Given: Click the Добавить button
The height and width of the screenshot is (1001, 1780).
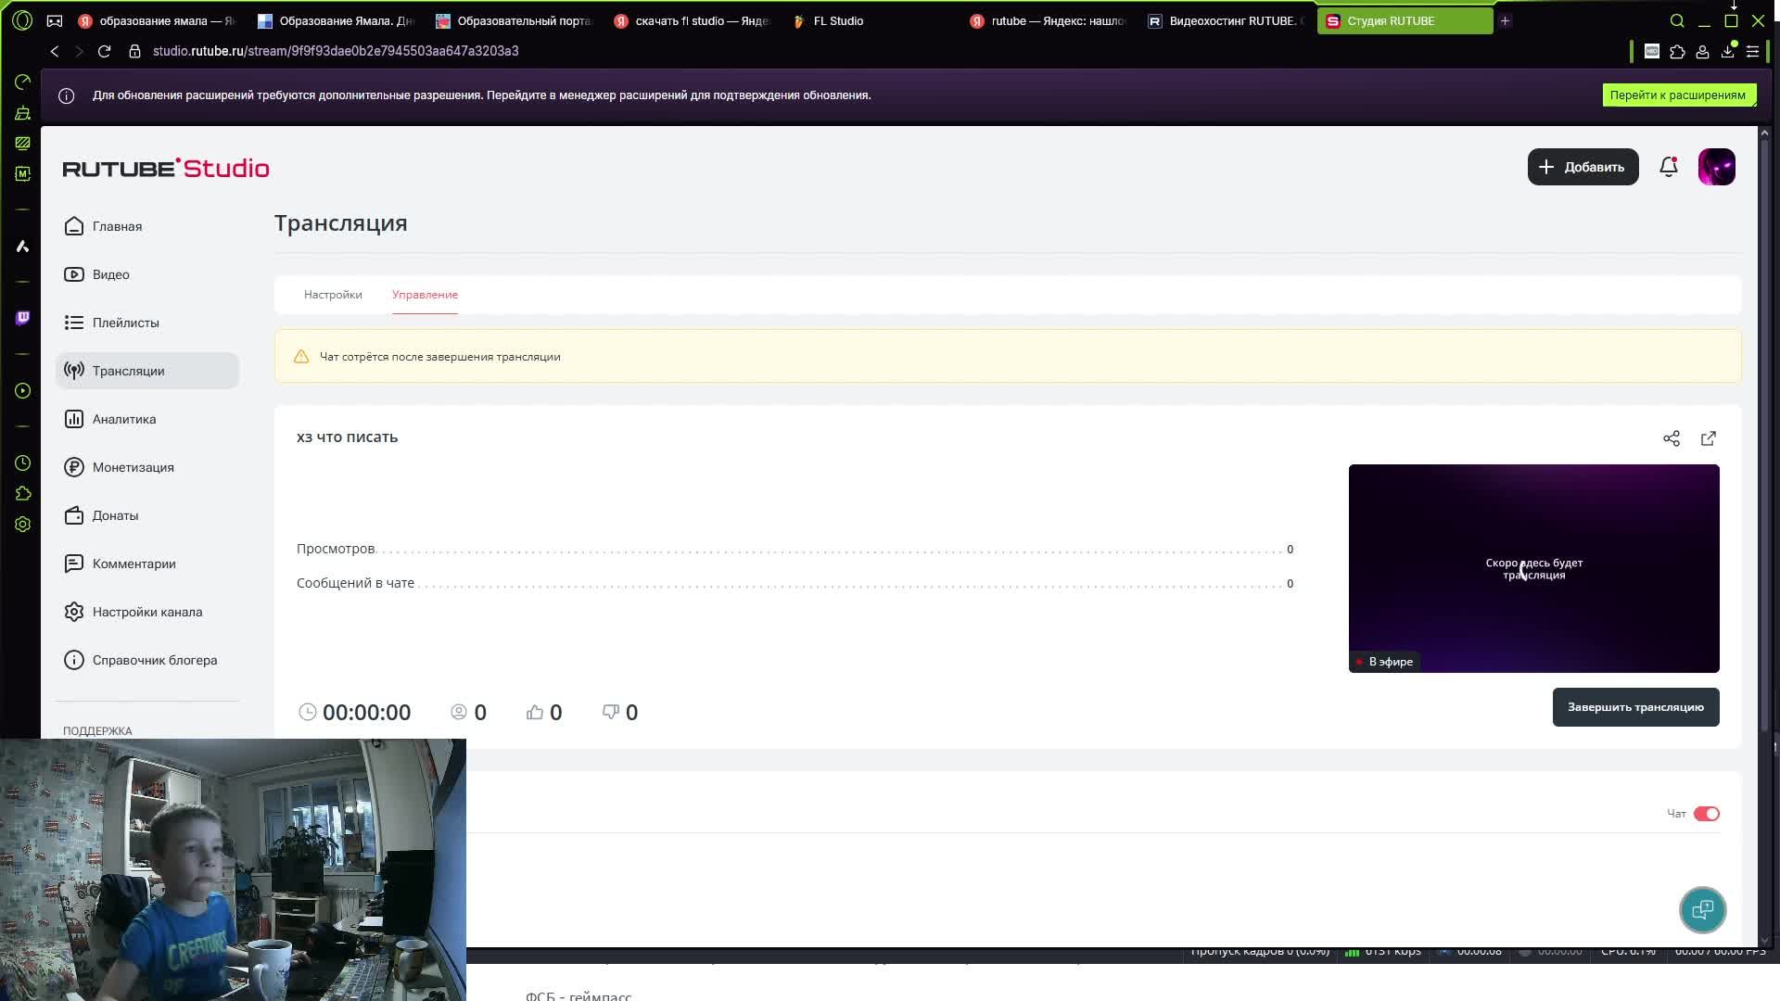Looking at the screenshot, I should [x=1583, y=167].
